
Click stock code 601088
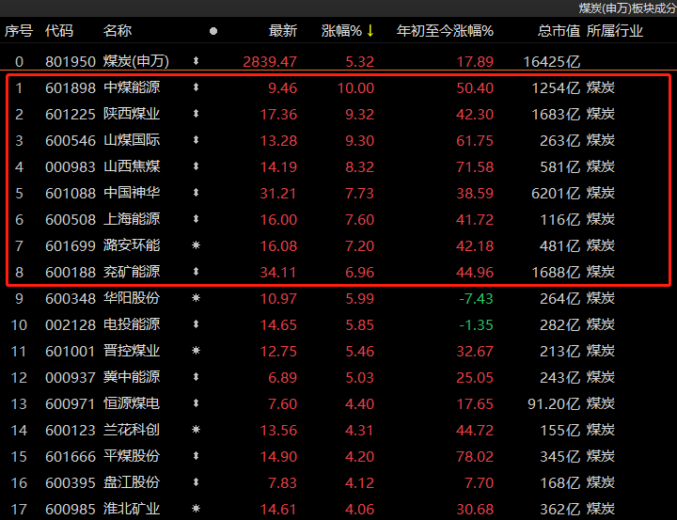coord(70,194)
